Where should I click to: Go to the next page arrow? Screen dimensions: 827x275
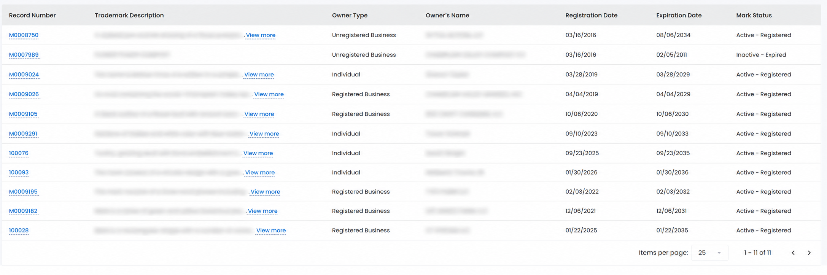[809, 253]
